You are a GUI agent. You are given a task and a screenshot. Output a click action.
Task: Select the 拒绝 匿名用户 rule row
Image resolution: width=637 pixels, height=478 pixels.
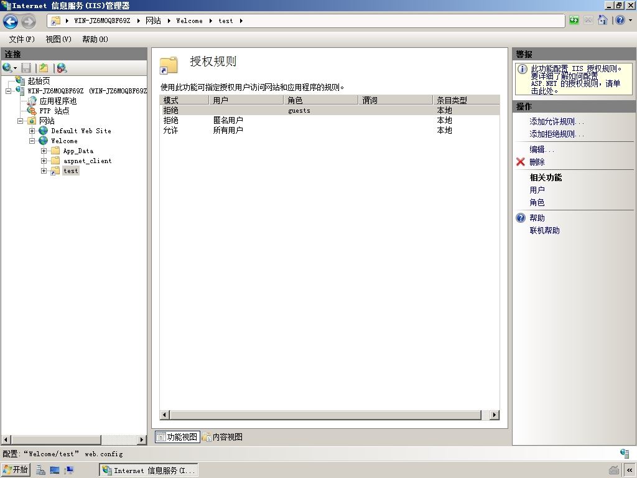pyautogui.click(x=330, y=120)
